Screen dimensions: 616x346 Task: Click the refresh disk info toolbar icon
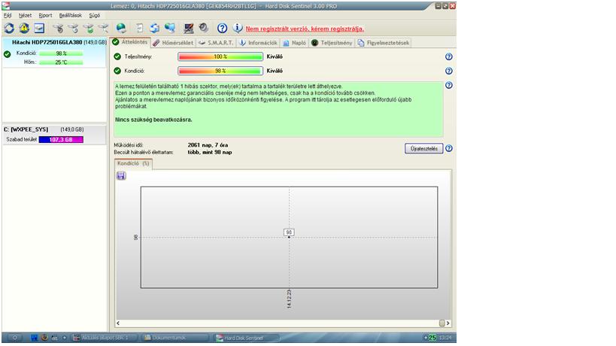pos(9,28)
